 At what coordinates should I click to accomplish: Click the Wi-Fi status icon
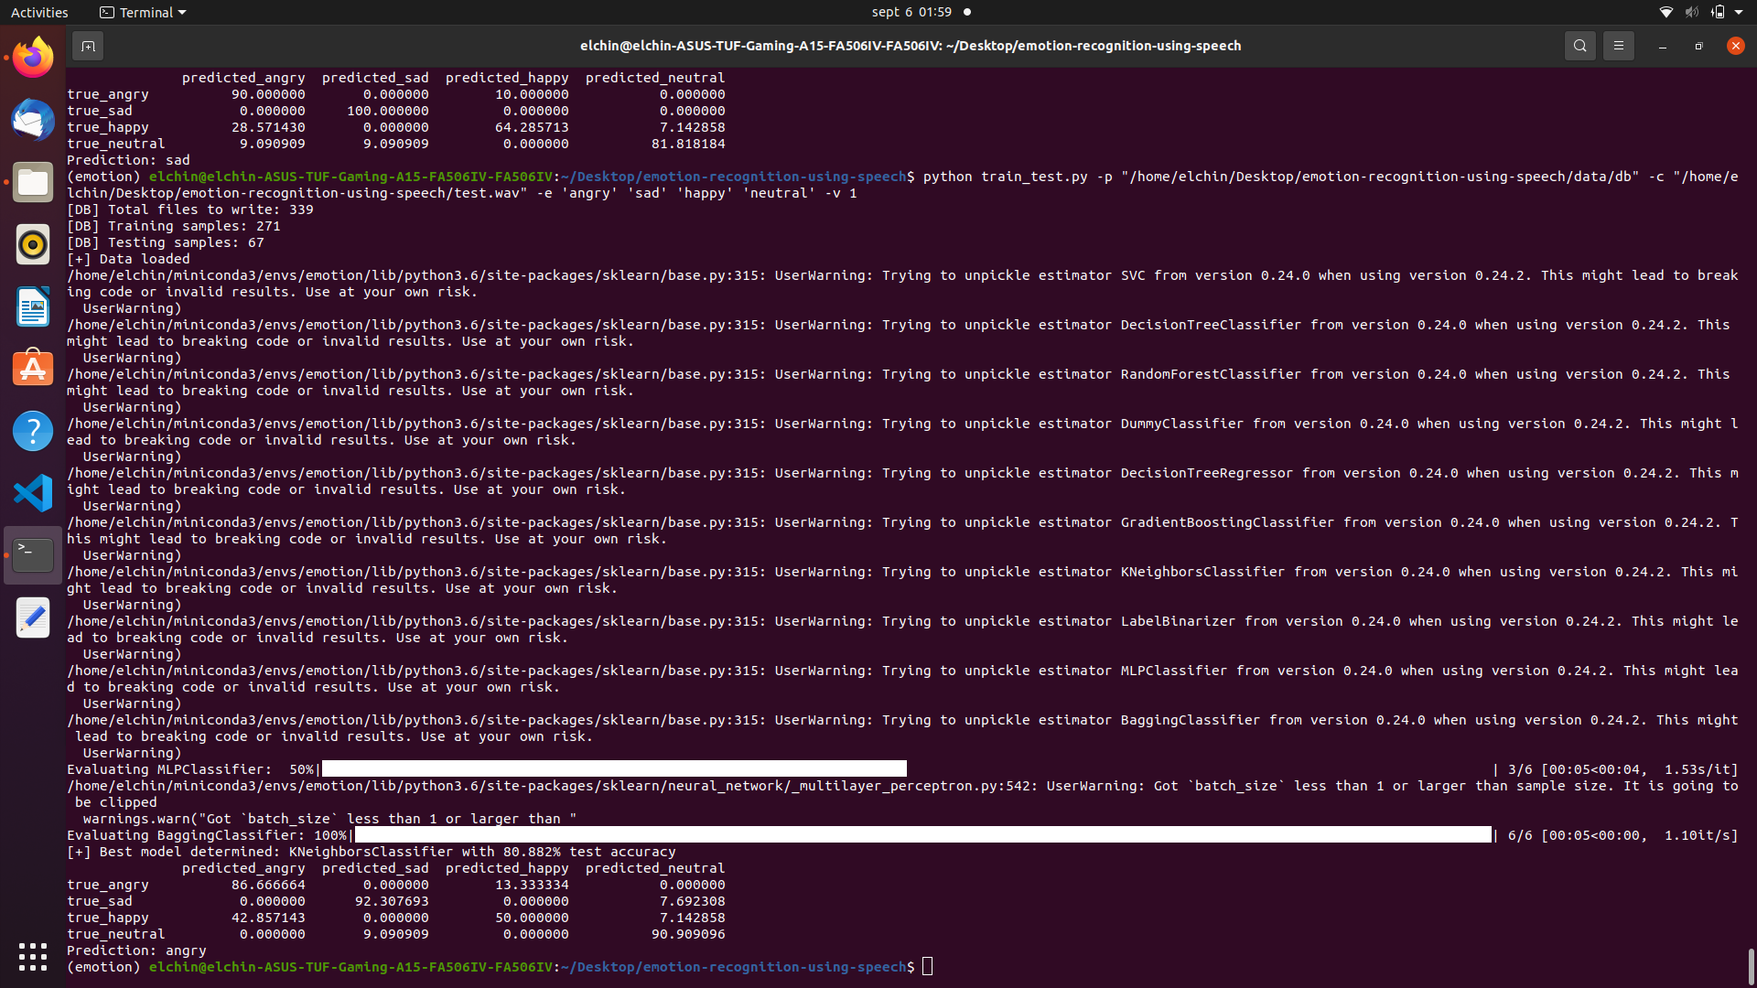coord(1665,12)
